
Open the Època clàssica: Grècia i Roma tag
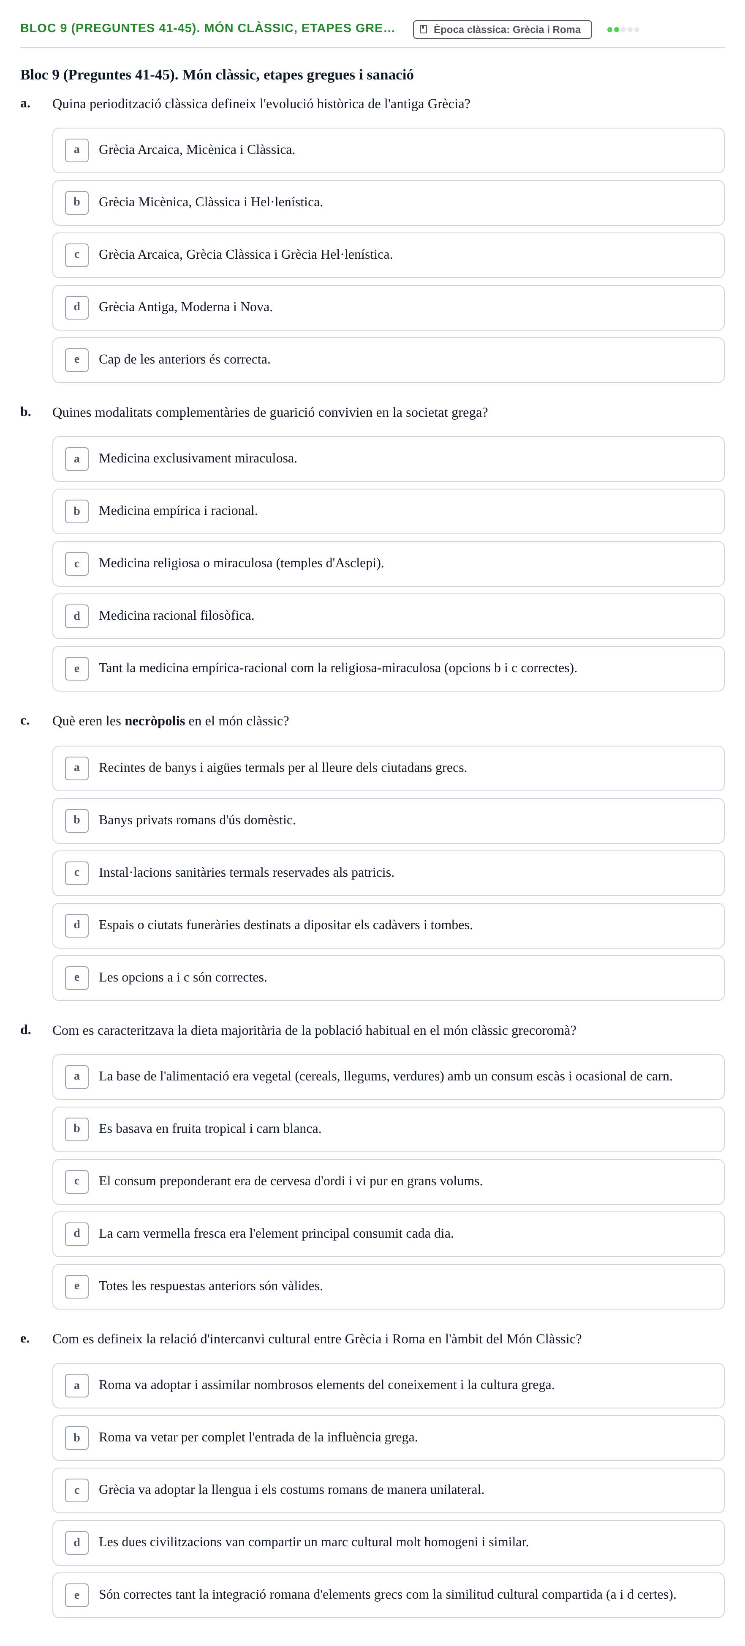pyautogui.click(x=502, y=30)
